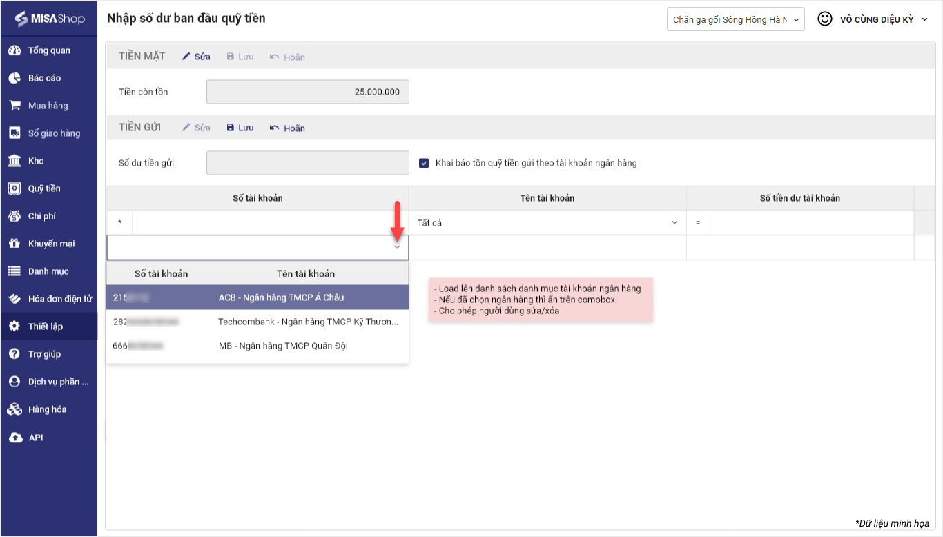Viewport: 943px width, 537px height.
Task: Click Tên tài khoản column header
Action: [x=547, y=198]
